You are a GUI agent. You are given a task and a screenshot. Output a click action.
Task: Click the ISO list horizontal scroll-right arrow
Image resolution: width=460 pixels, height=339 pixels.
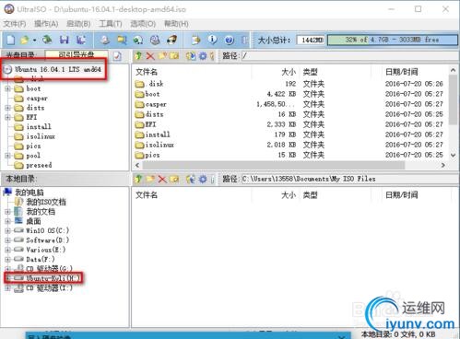[x=442, y=165]
